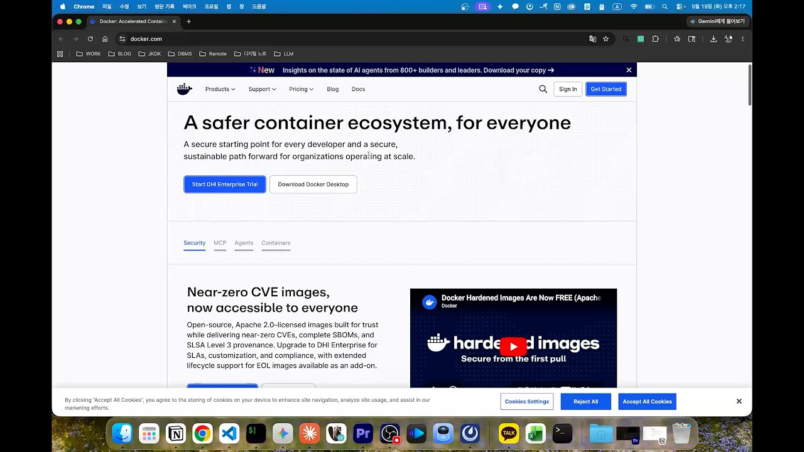The image size is (804, 452).
Task: Open Premiere Pro from the Dock
Action: point(363,434)
